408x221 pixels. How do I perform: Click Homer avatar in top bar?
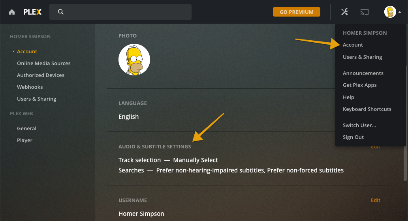coord(390,12)
